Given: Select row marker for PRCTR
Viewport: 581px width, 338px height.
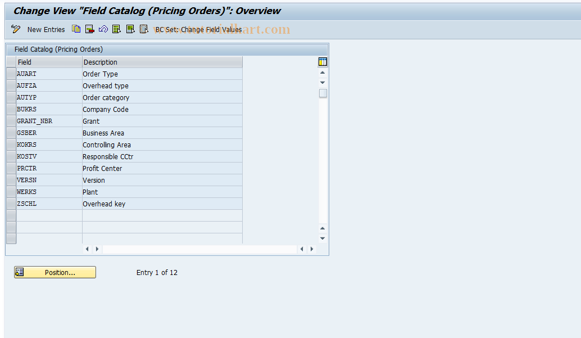Looking at the screenshot, I should point(11,169).
